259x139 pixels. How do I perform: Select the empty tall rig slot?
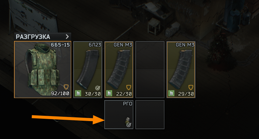click(150, 69)
